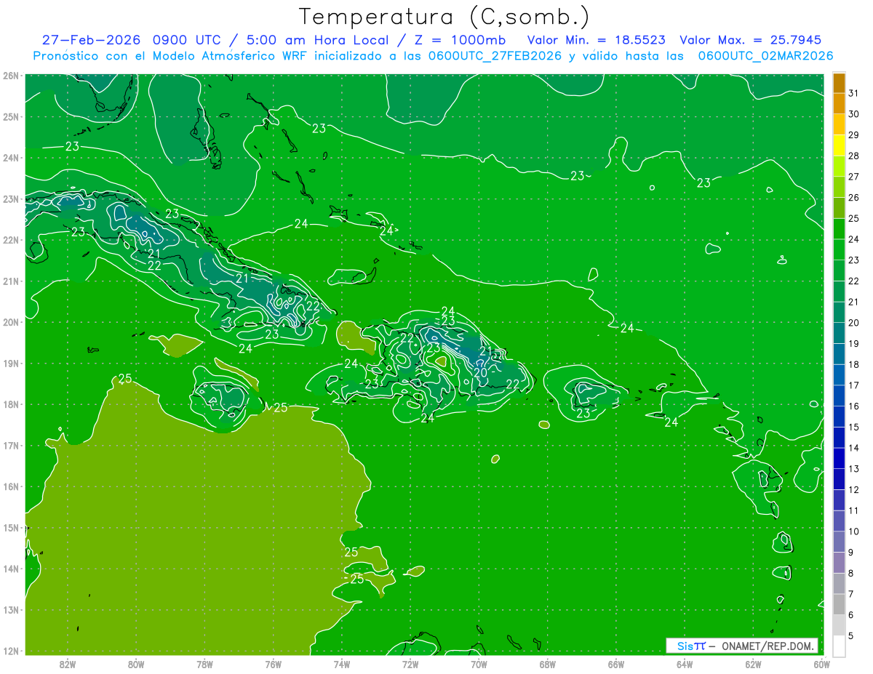Click the yellow legend swatch between 28 and 29
The image size is (873, 674).
click(840, 145)
